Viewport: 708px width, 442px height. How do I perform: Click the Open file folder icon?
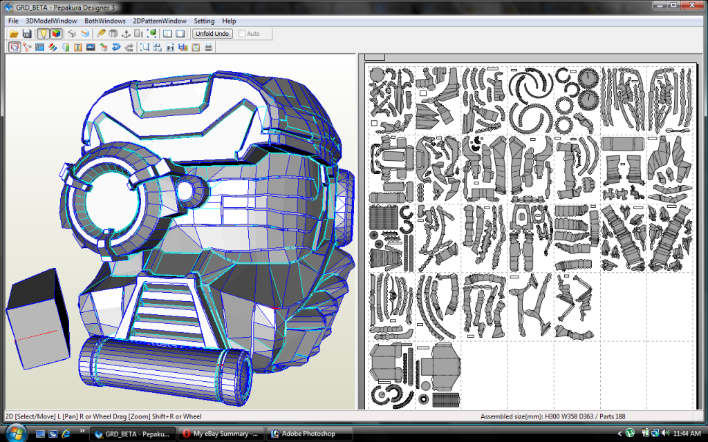coord(14,34)
